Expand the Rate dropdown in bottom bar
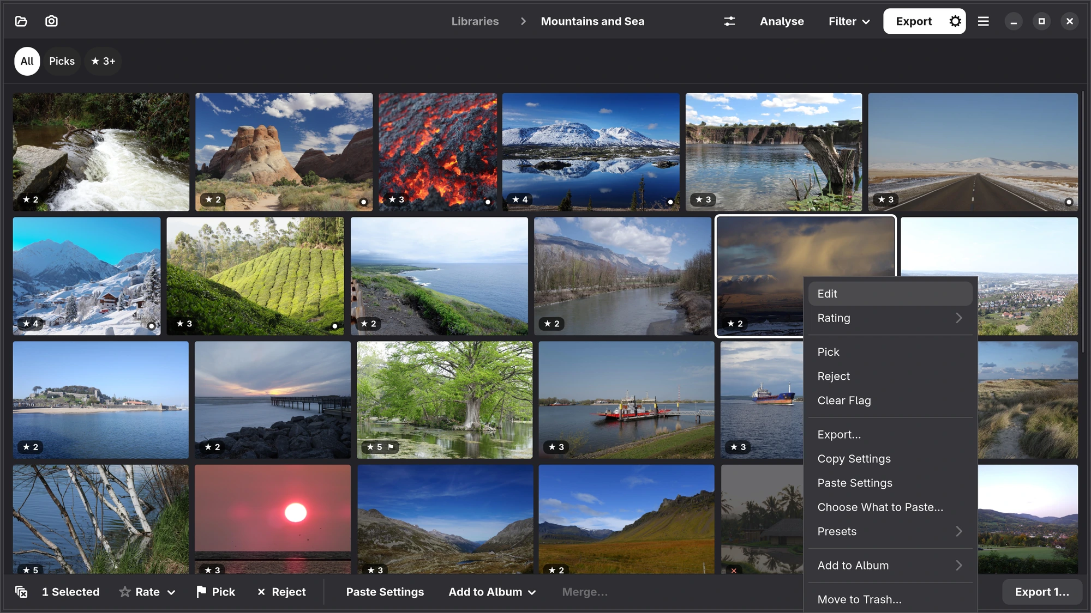The width and height of the screenshot is (1091, 613). tap(171, 592)
